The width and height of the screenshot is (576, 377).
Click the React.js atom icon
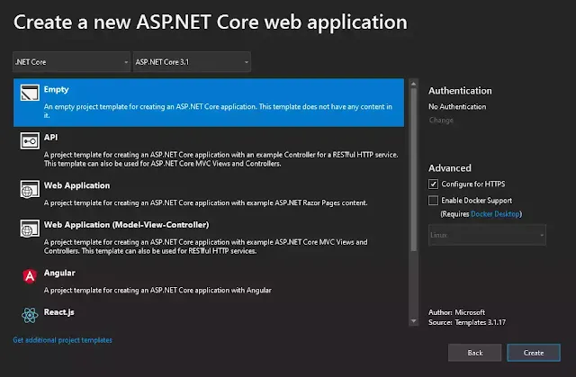[30, 315]
